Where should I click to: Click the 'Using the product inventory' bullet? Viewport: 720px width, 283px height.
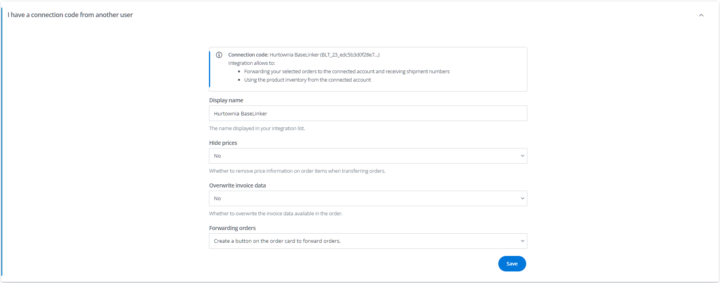307,80
